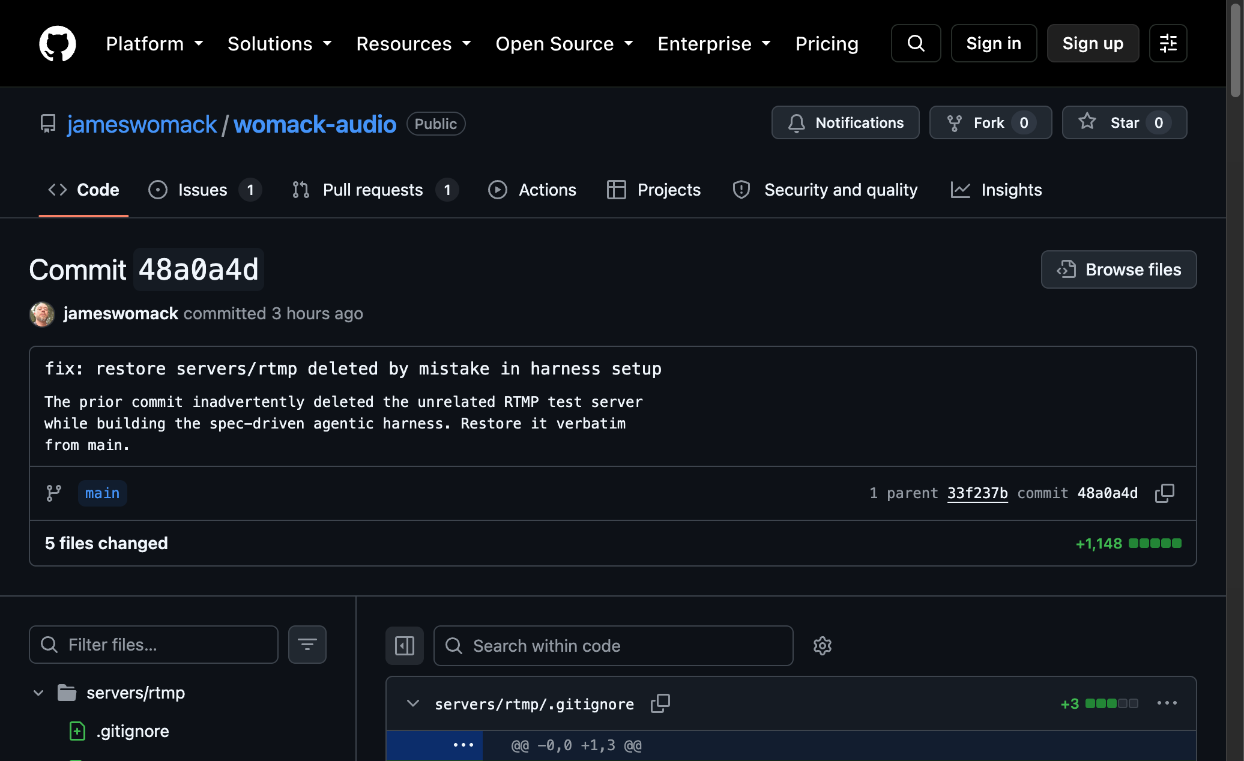Open the search magnifier button

(916, 43)
